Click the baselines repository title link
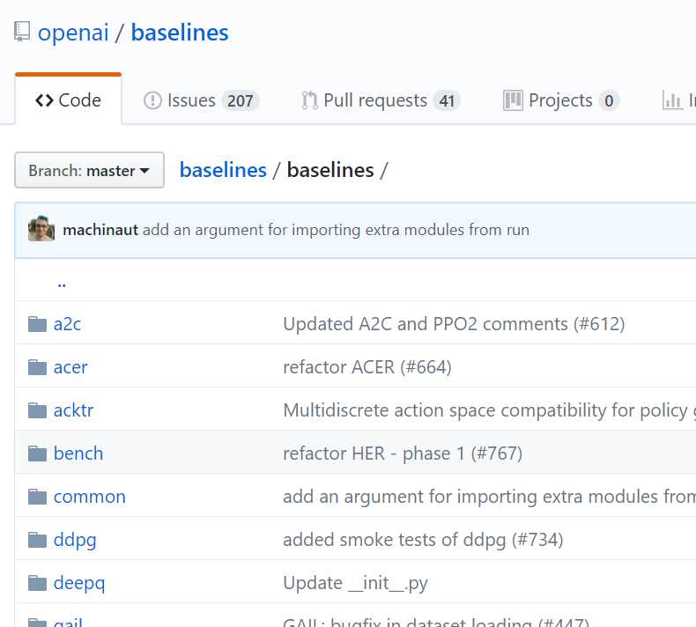The height and width of the screenshot is (627, 696). coord(180,33)
